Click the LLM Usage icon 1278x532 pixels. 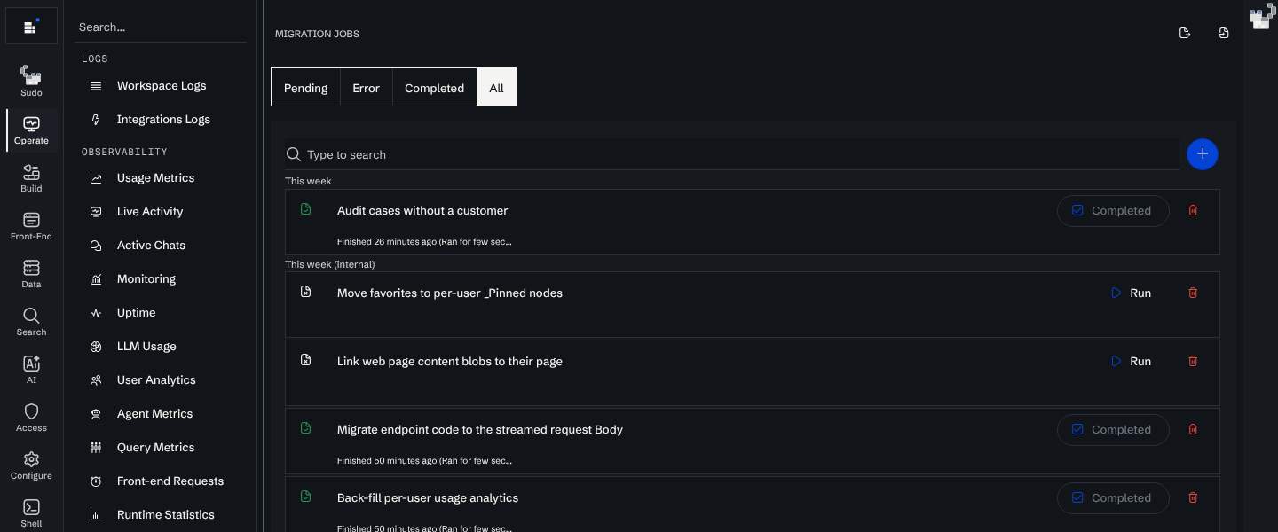click(96, 347)
